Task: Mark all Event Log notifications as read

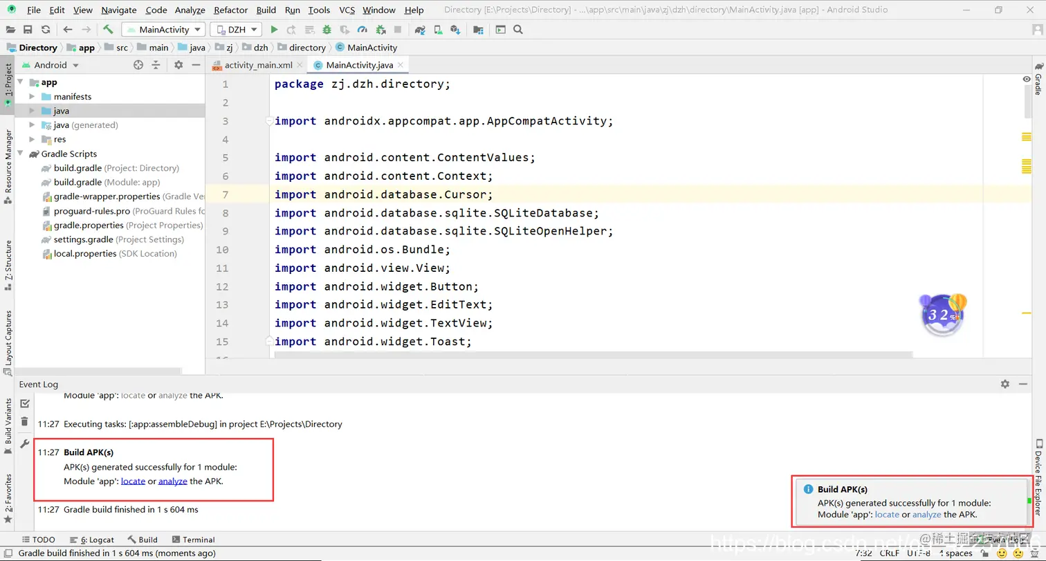Action: [25, 403]
